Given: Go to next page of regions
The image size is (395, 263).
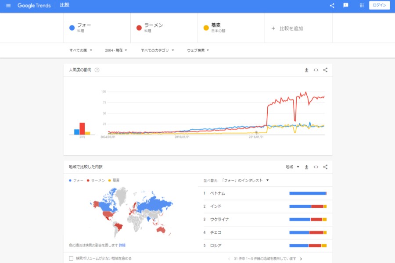Looking at the screenshot, I should pyautogui.click(x=301, y=259).
